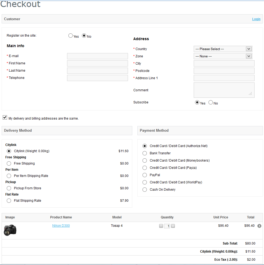Focus the First Name input field
This screenshot has width=264, height=265.
(x=98, y=63)
